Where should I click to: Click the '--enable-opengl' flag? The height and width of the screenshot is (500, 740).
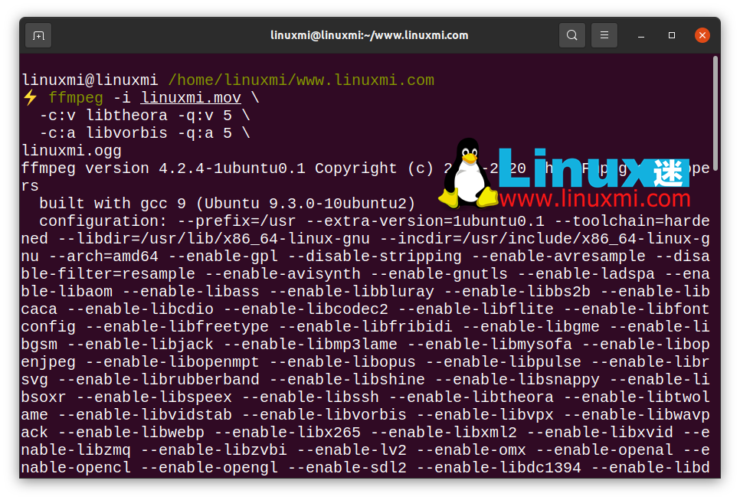209,468
